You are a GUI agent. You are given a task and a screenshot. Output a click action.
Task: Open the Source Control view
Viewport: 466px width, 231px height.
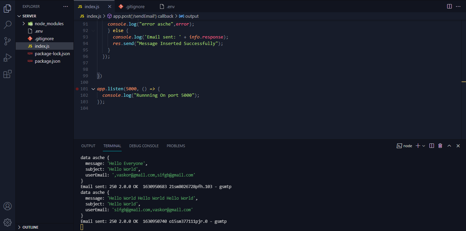coord(8,41)
